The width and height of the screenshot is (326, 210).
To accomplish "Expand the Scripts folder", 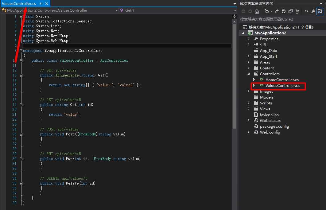I will point(248,103).
